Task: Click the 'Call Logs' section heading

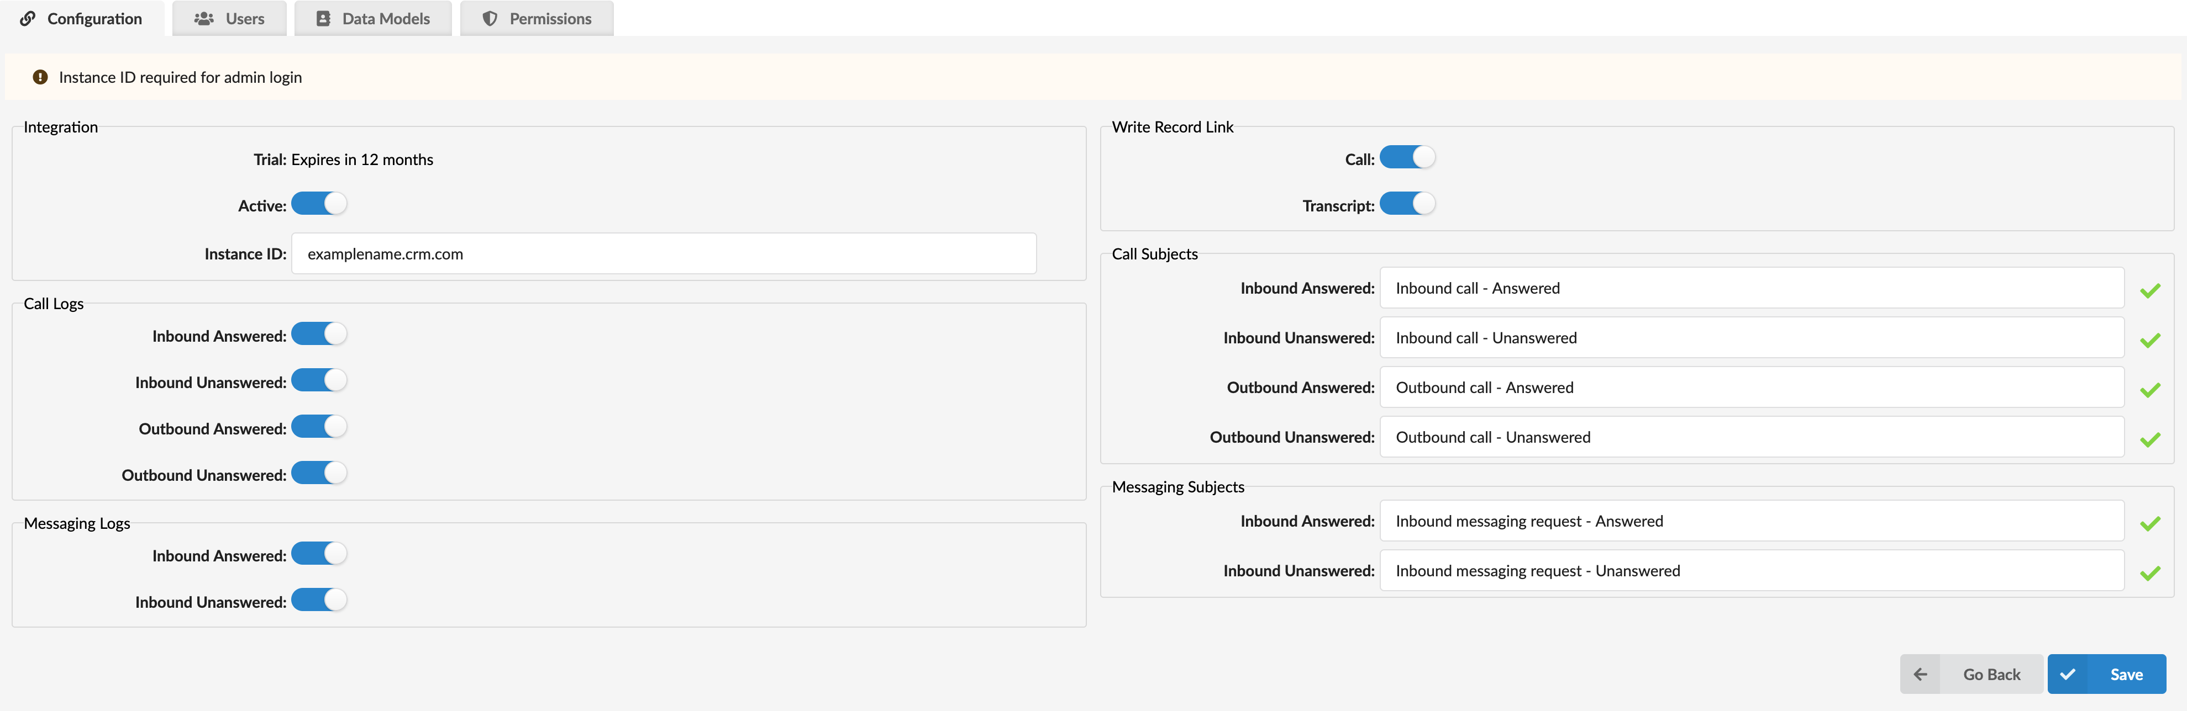Action: coord(54,304)
